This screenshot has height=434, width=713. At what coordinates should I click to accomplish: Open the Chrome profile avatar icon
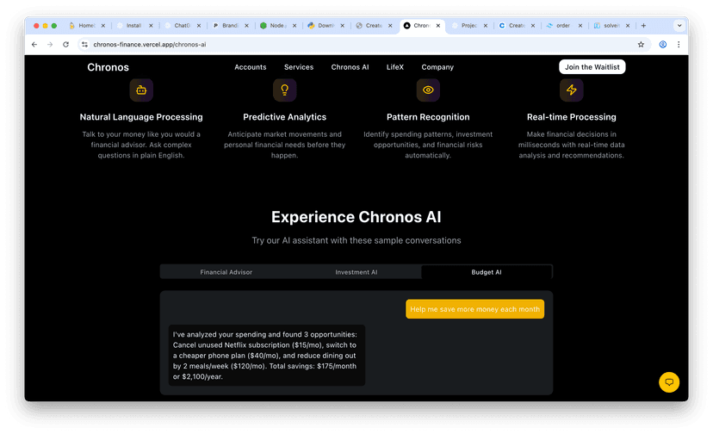click(663, 45)
